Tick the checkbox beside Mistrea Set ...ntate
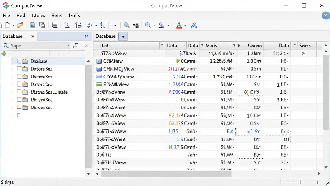 point(19,92)
